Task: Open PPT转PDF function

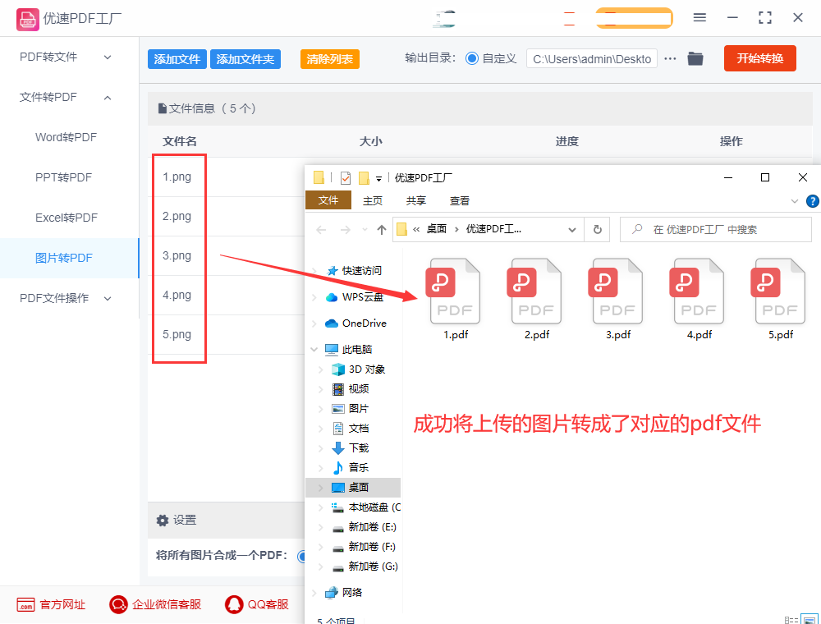Action: pyautogui.click(x=63, y=177)
